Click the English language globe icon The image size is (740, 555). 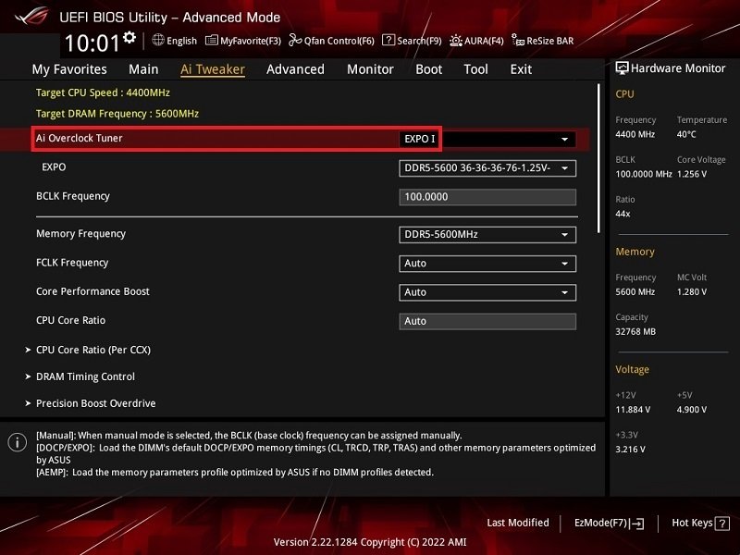click(158, 40)
